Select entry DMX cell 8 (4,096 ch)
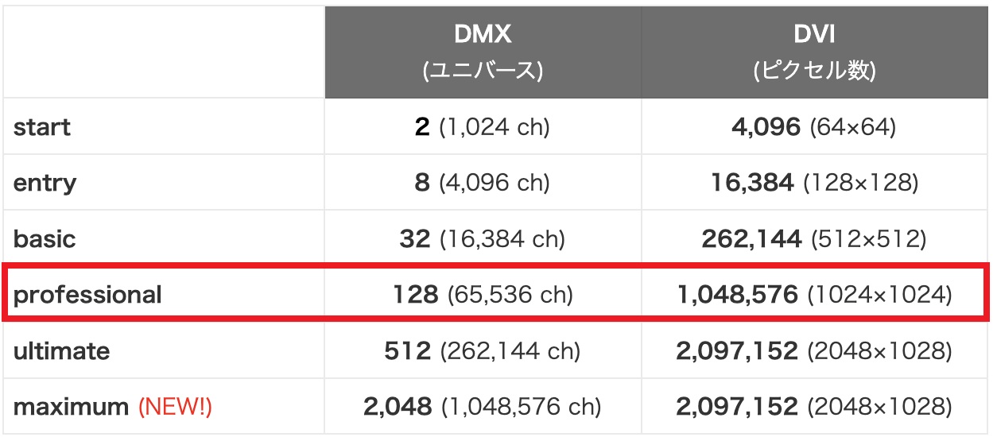Viewport: 997px width, 437px height. coord(483,183)
